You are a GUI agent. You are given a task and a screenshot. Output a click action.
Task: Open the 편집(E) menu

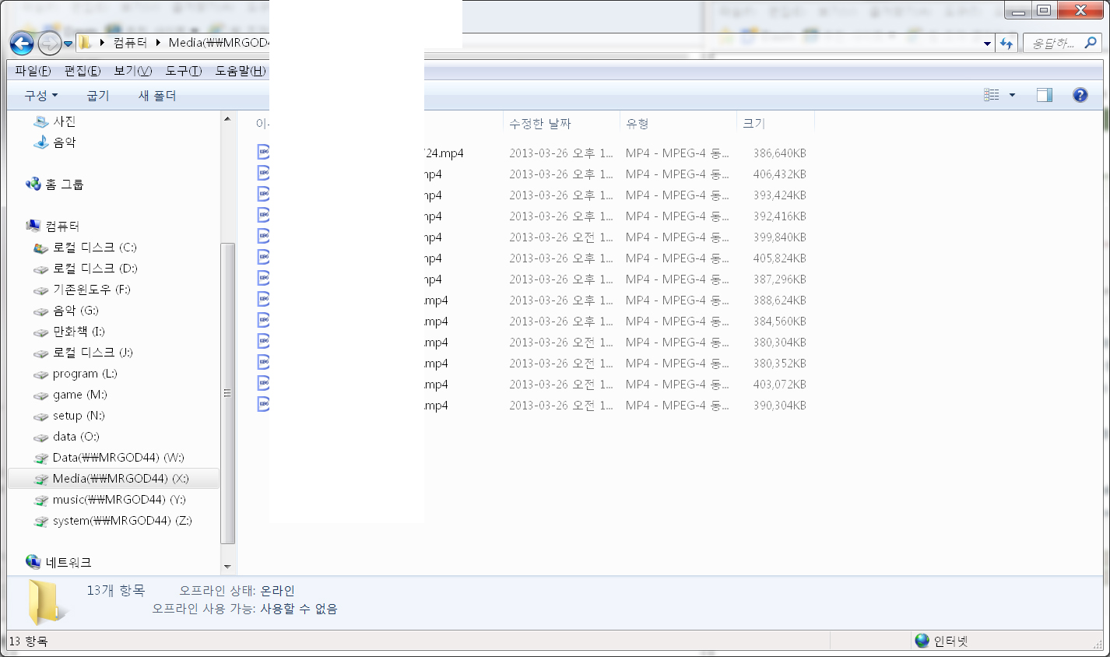[83, 71]
